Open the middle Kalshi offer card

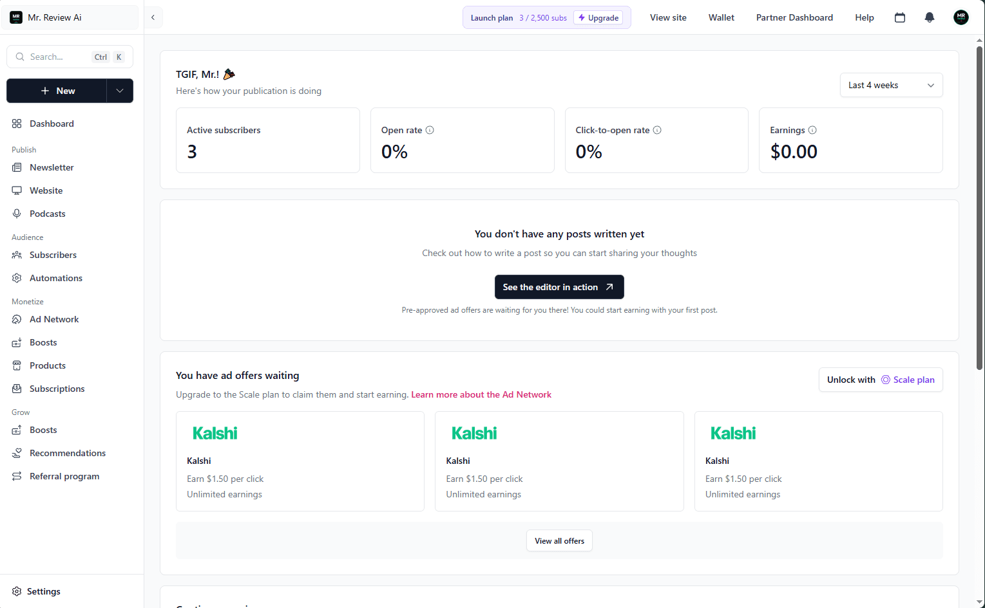click(559, 461)
